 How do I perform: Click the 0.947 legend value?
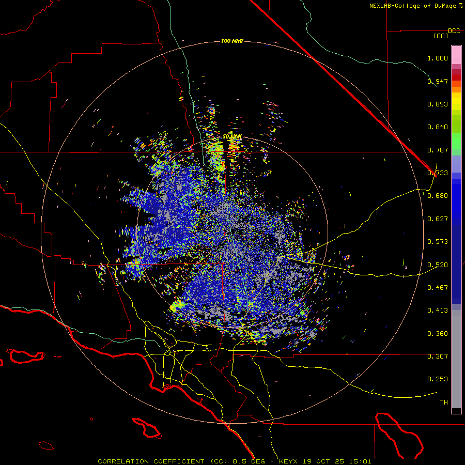tap(438, 81)
